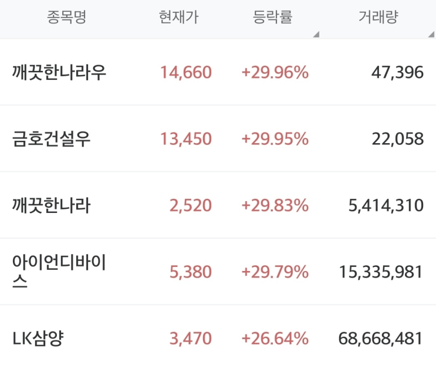Select the 종목명 column header
436x369 pixels.
67,17
